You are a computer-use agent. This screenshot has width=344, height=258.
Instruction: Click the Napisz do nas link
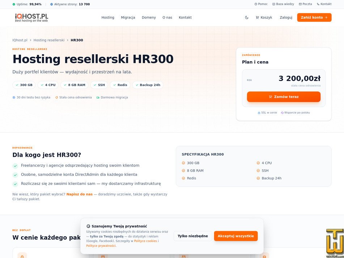(x=80, y=194)
